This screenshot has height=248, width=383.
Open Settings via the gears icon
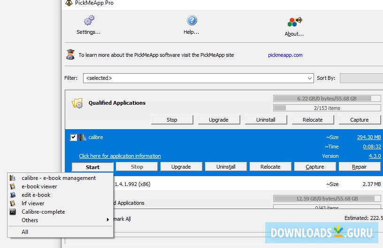point(89,20)
